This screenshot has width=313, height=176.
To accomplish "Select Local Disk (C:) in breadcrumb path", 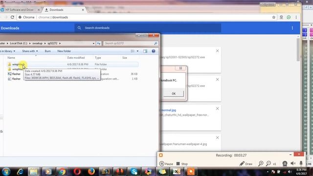I will click(19, 44).
